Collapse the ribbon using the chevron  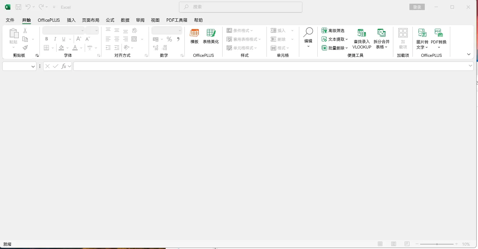469,54
